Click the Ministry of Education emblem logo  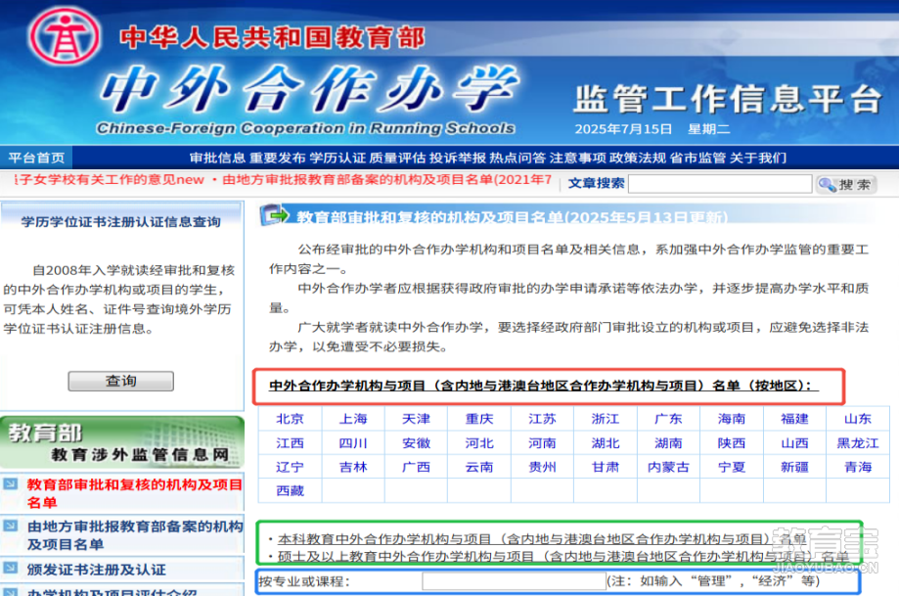(65, 36)
